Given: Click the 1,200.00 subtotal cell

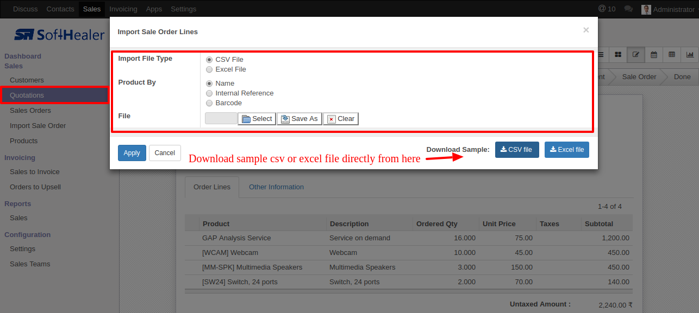Looking at the screenshot, I should click(x=615, y=238).
